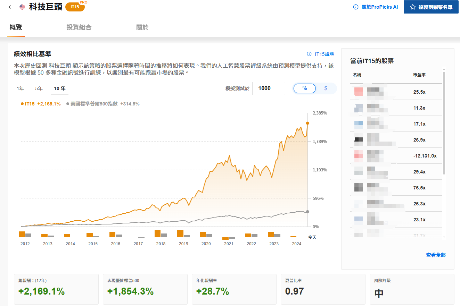The image size is (460, 306).
Task: Click the 2018 annual return bar
Action: pyautogui.click(x=158, y=233)
